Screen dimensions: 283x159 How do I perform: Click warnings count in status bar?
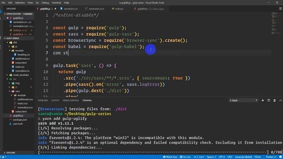click(4, 157)
